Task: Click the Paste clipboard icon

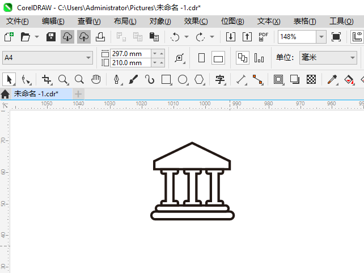Action: (154, 37)
